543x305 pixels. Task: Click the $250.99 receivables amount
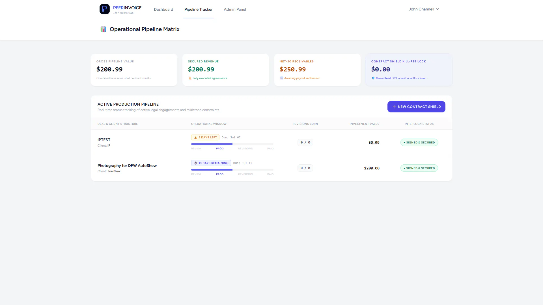click(x=293, y=69)
